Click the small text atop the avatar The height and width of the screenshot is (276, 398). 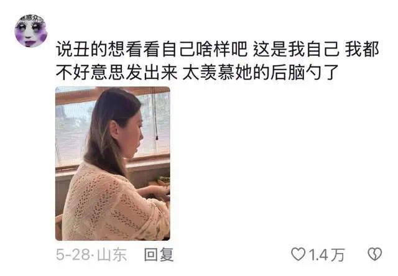[31, 18]
